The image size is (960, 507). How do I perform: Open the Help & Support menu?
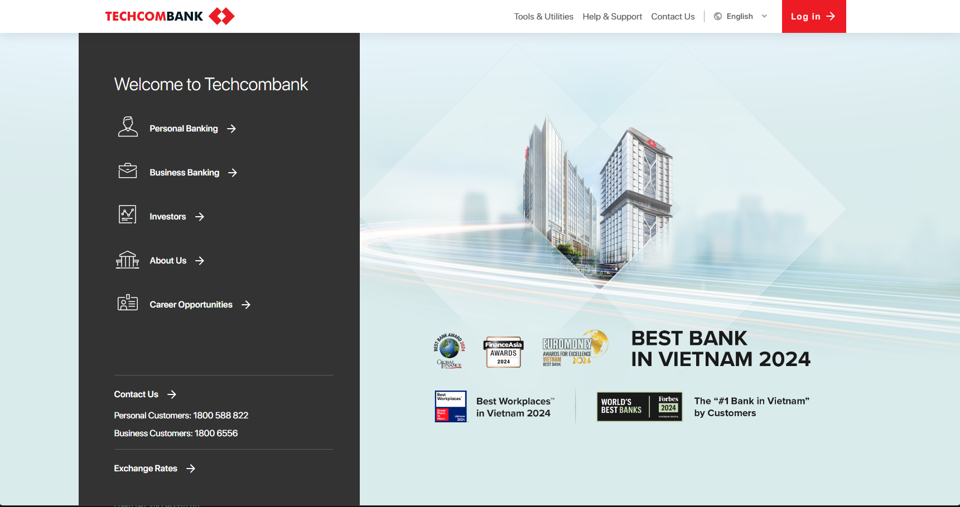click(612, 16)
